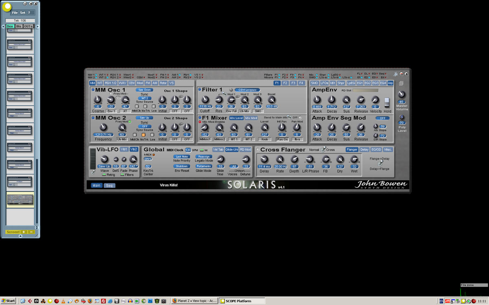489x305 pixels.
Task: Select the F4 filter tab
Action: pos(301,83)
